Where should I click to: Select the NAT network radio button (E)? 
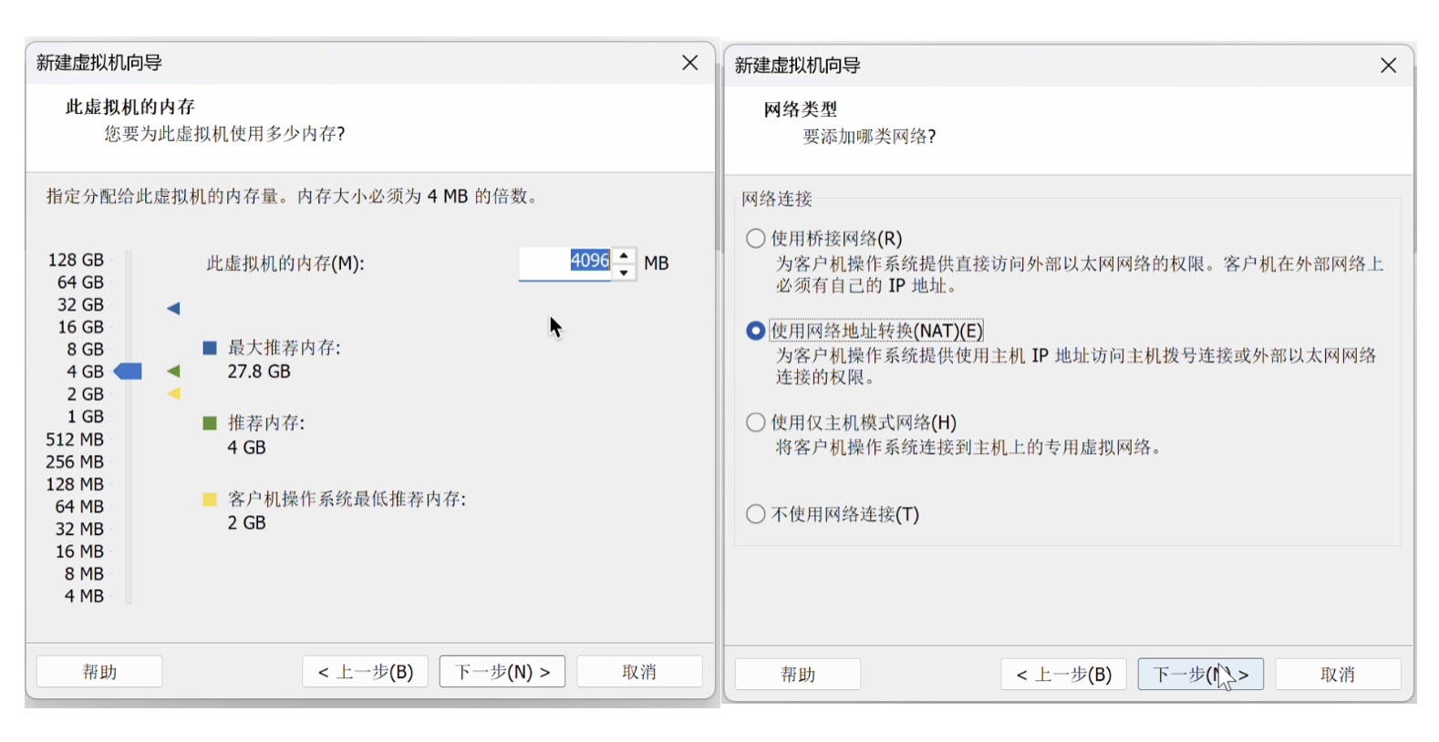(x=755, y=330)
